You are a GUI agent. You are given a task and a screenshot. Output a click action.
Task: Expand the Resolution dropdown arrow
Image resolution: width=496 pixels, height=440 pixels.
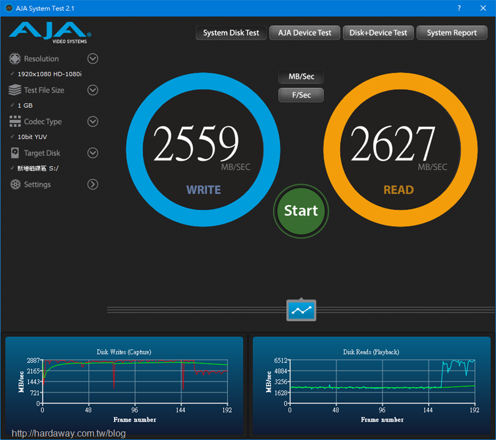pos(93,59)
